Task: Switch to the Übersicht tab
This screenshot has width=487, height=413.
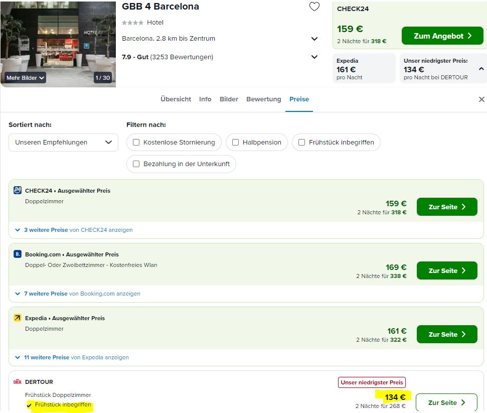Action: coord(176,99)
